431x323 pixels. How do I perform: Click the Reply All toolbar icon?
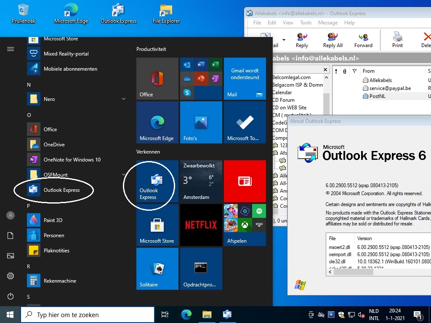[332, 40]
